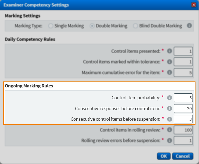
Task: Click Consecutive control items before suspension field
Action: tap(183, 119)
